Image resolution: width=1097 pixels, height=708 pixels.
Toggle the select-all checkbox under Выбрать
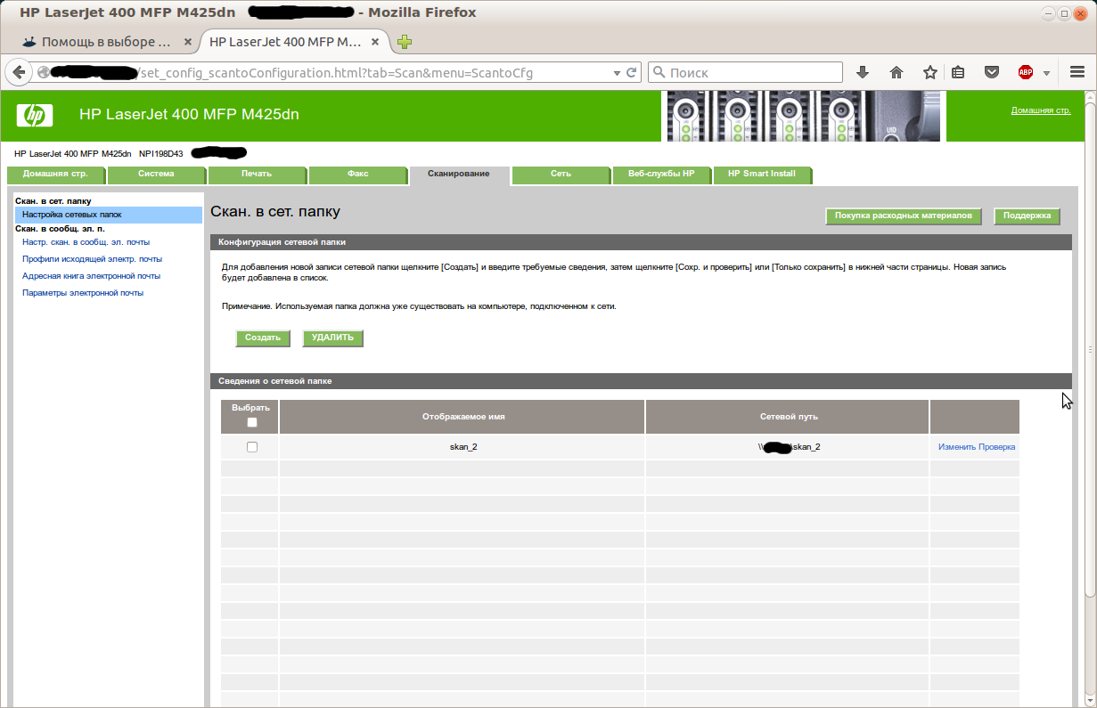pos(252,423)
